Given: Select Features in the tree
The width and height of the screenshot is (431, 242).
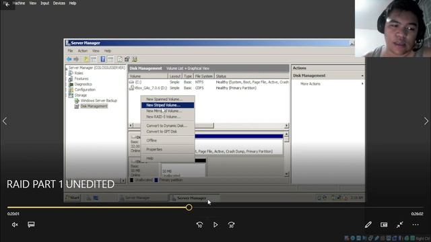Looking at the screenshot, I should [81, 79].
